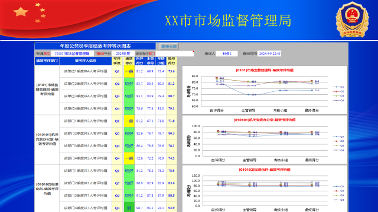Select the 绩效考评部门 column header
Viewport: 378px width, 212px height.
tap(47, 61)
